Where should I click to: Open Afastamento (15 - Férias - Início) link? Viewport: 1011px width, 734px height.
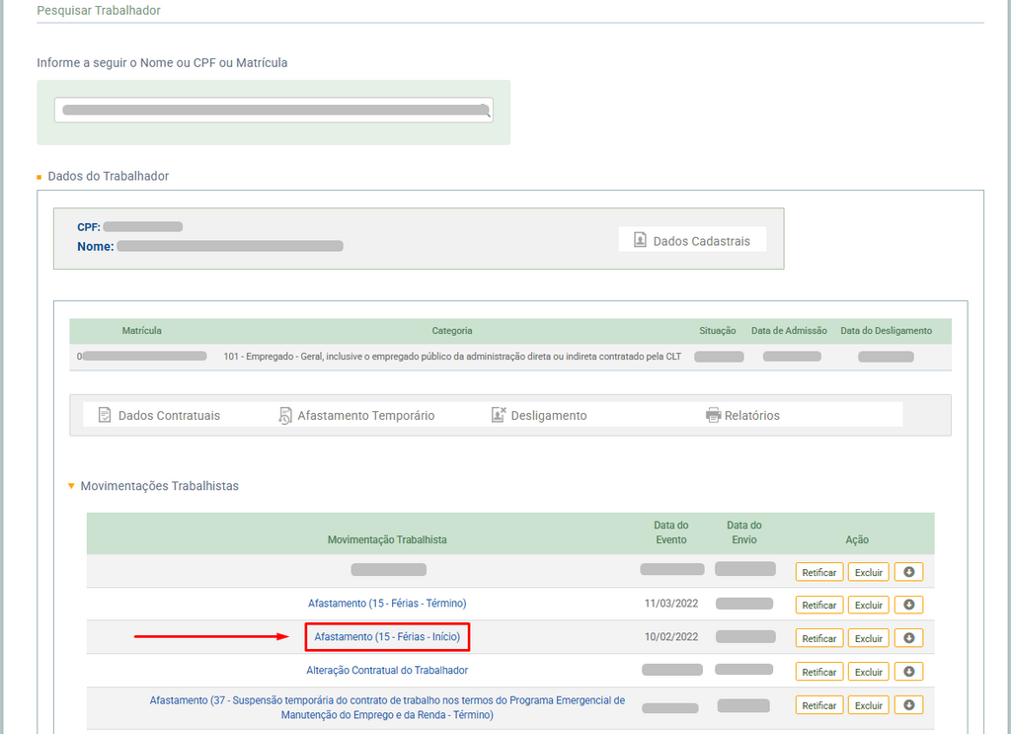pyautogui.click(x=387, y=637)
